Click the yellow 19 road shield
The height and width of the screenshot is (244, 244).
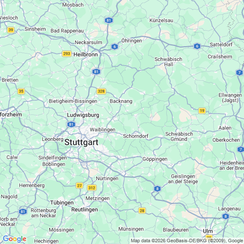click(202, 111)
